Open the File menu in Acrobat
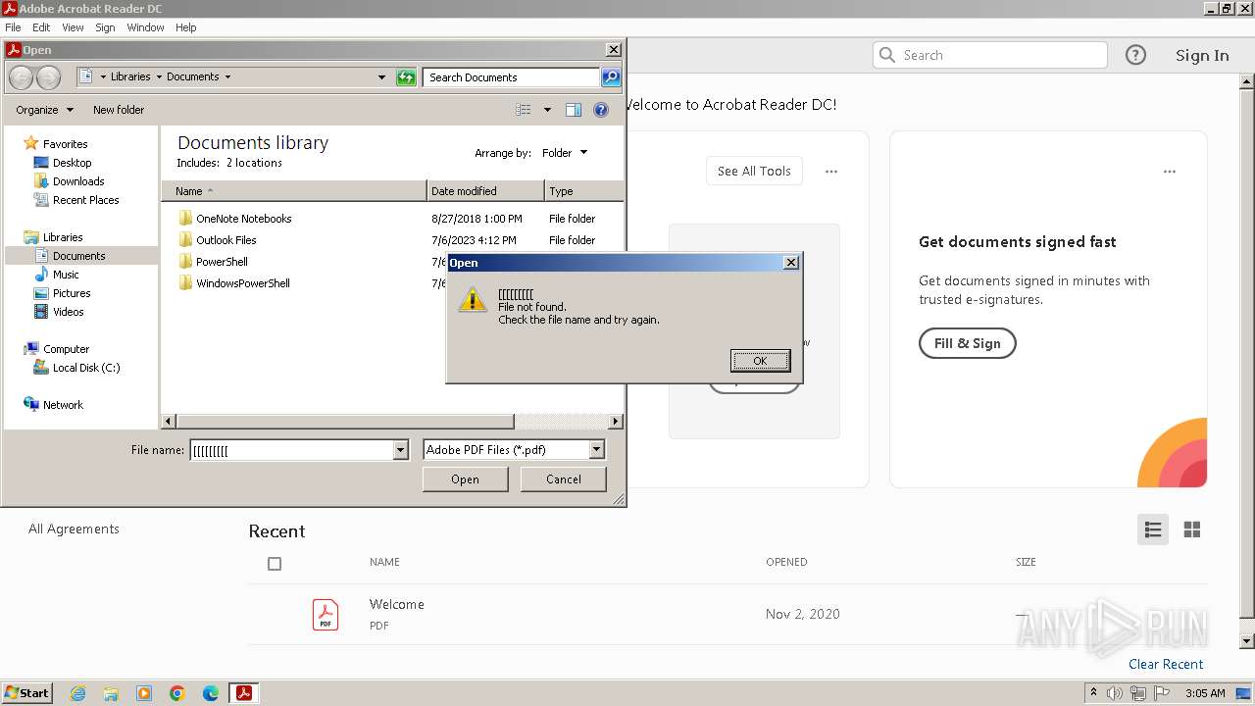Screen dimensions: 1255x706 coord(13,27)
